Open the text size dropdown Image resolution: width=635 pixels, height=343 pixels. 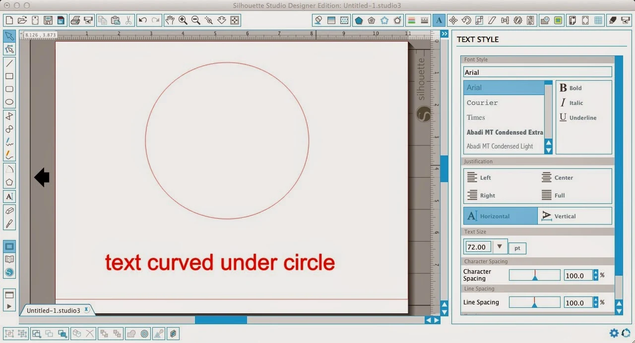(x=500, y=246)
